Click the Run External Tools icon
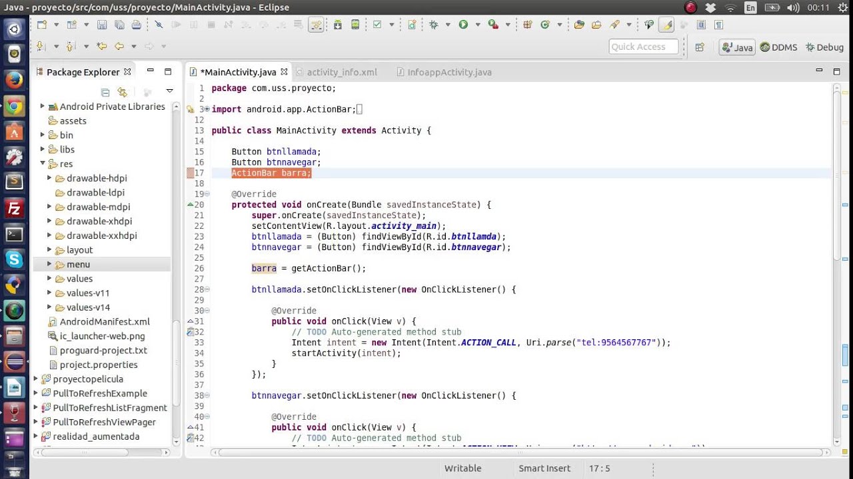Image resolution: width=853 pixels, height=479 pixels. coord(493,25)
